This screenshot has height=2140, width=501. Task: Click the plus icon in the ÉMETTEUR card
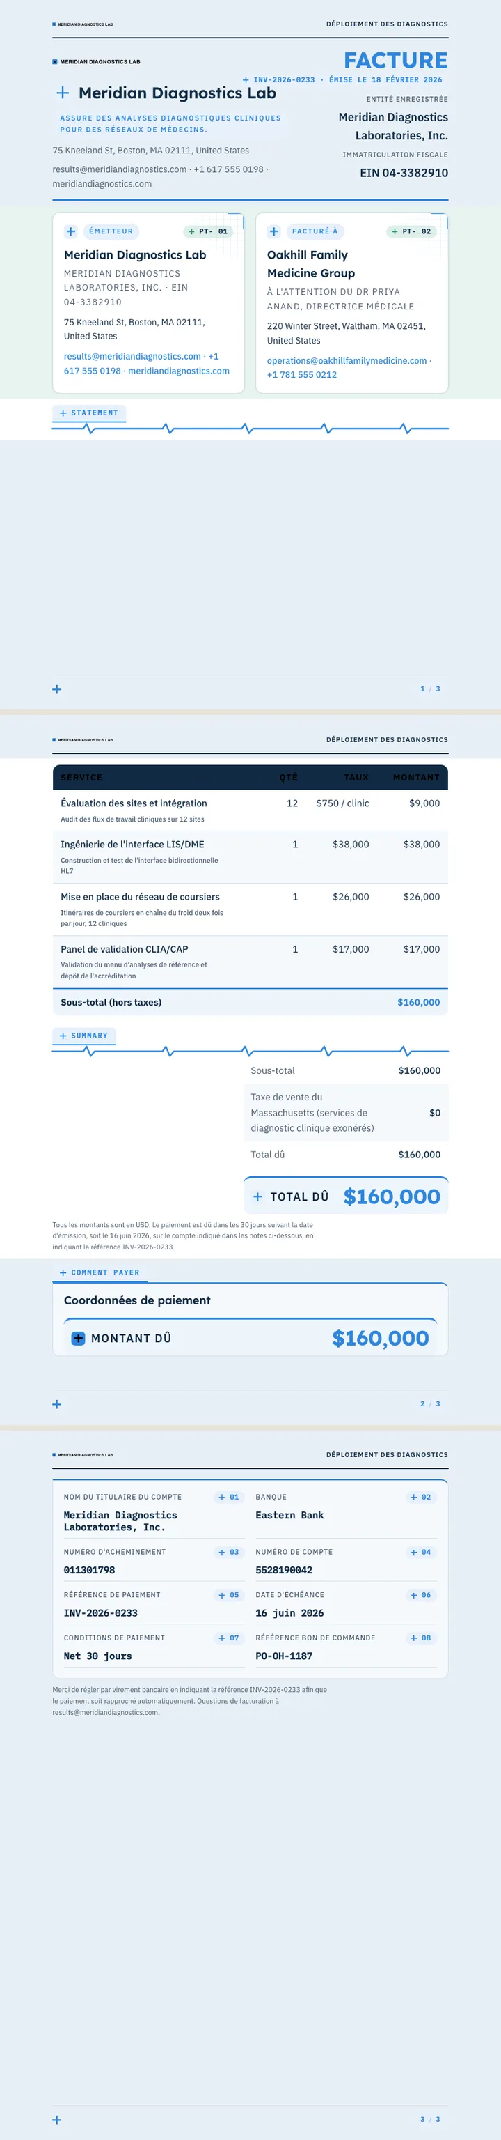tap(72, 232)
